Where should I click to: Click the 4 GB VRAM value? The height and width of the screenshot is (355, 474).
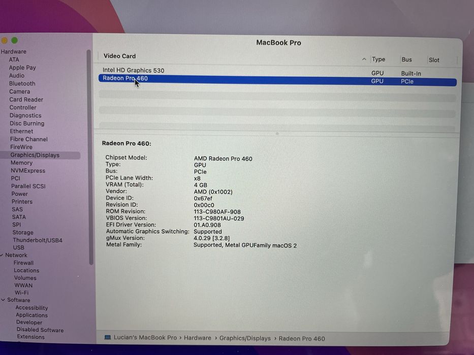pyautogui.click(x=201, y=185)
